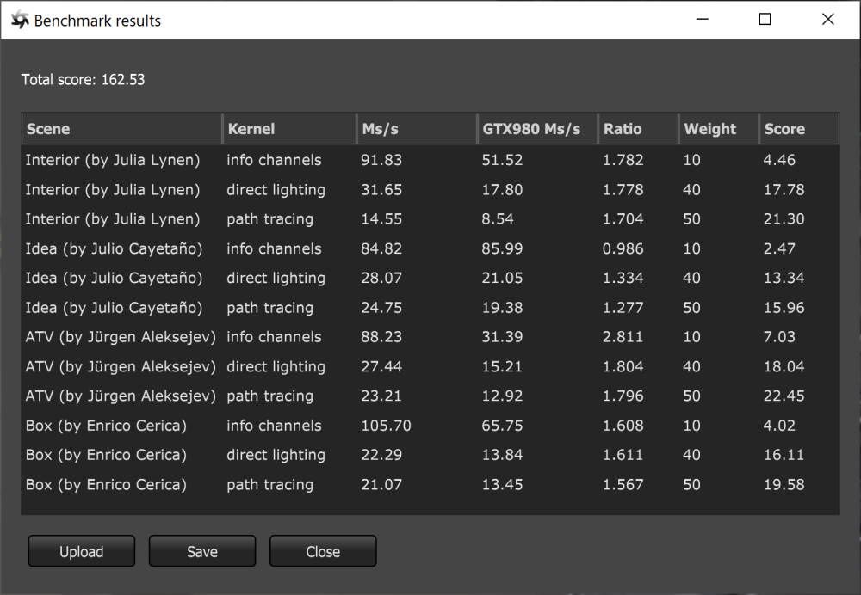861x595 pixels.
Task: Click the score value 2.47
Action: click(779, 249)
